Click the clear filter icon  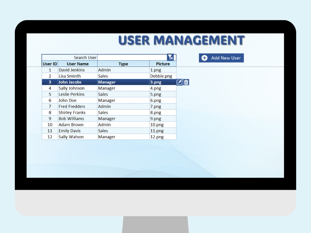170,57
